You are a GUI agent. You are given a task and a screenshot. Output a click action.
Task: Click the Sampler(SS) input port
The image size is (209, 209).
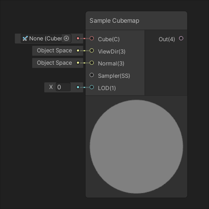(92, 75)
